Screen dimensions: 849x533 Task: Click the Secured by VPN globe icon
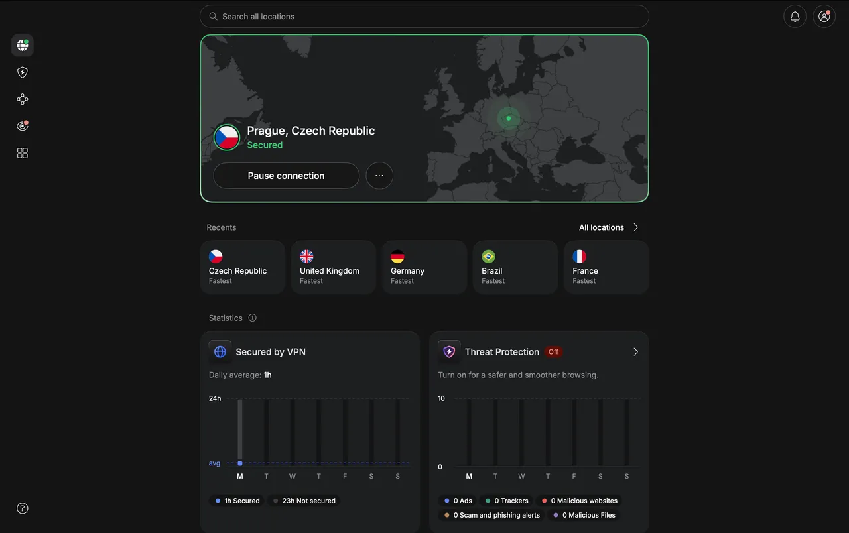pyautogui.click(x=220, y=352)
